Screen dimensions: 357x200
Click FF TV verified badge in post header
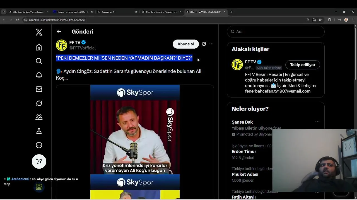84,42
